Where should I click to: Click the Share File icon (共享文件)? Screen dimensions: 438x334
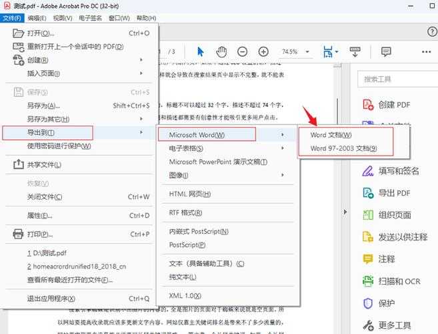pos(19,164)
